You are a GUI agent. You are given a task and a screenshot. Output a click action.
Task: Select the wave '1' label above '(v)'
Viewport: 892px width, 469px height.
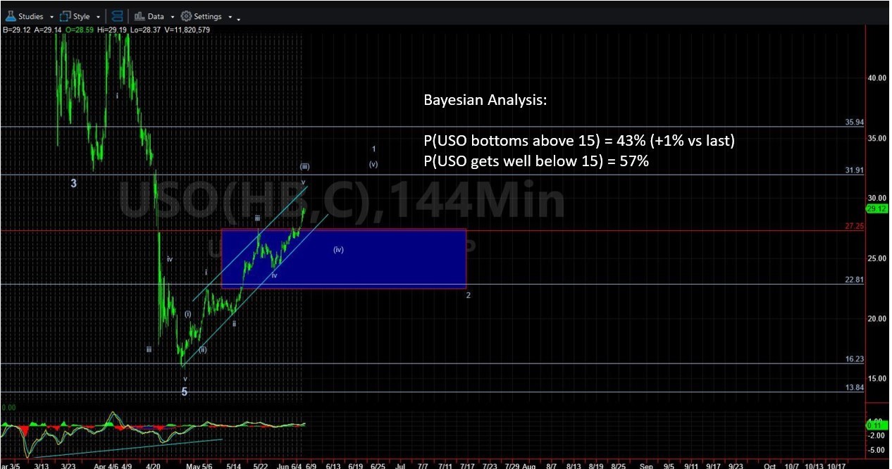374,149
